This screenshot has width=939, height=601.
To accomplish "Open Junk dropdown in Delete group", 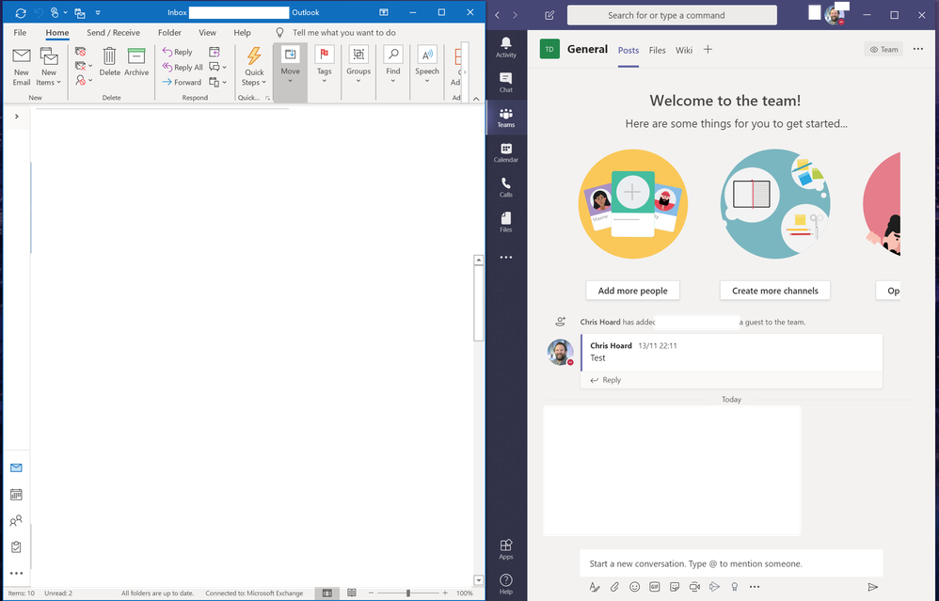I will tap(83, 80).
